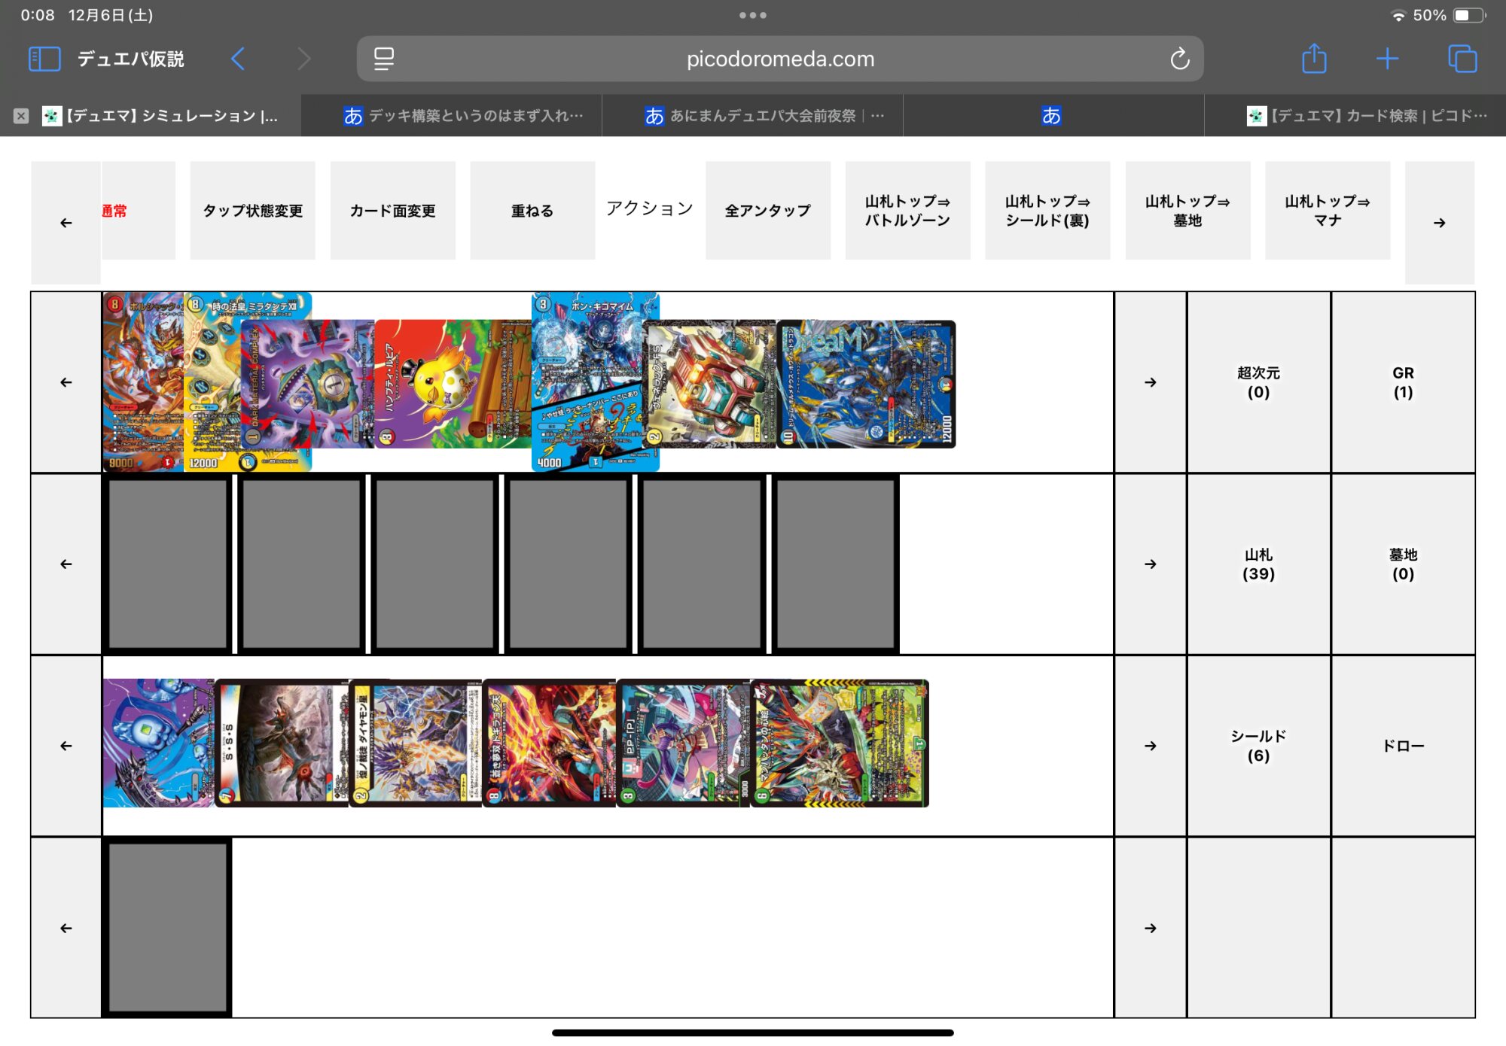This screenshot has height=1046, width=1506.
Task: Open the Share sheet icon
Action: (1314, 59)
